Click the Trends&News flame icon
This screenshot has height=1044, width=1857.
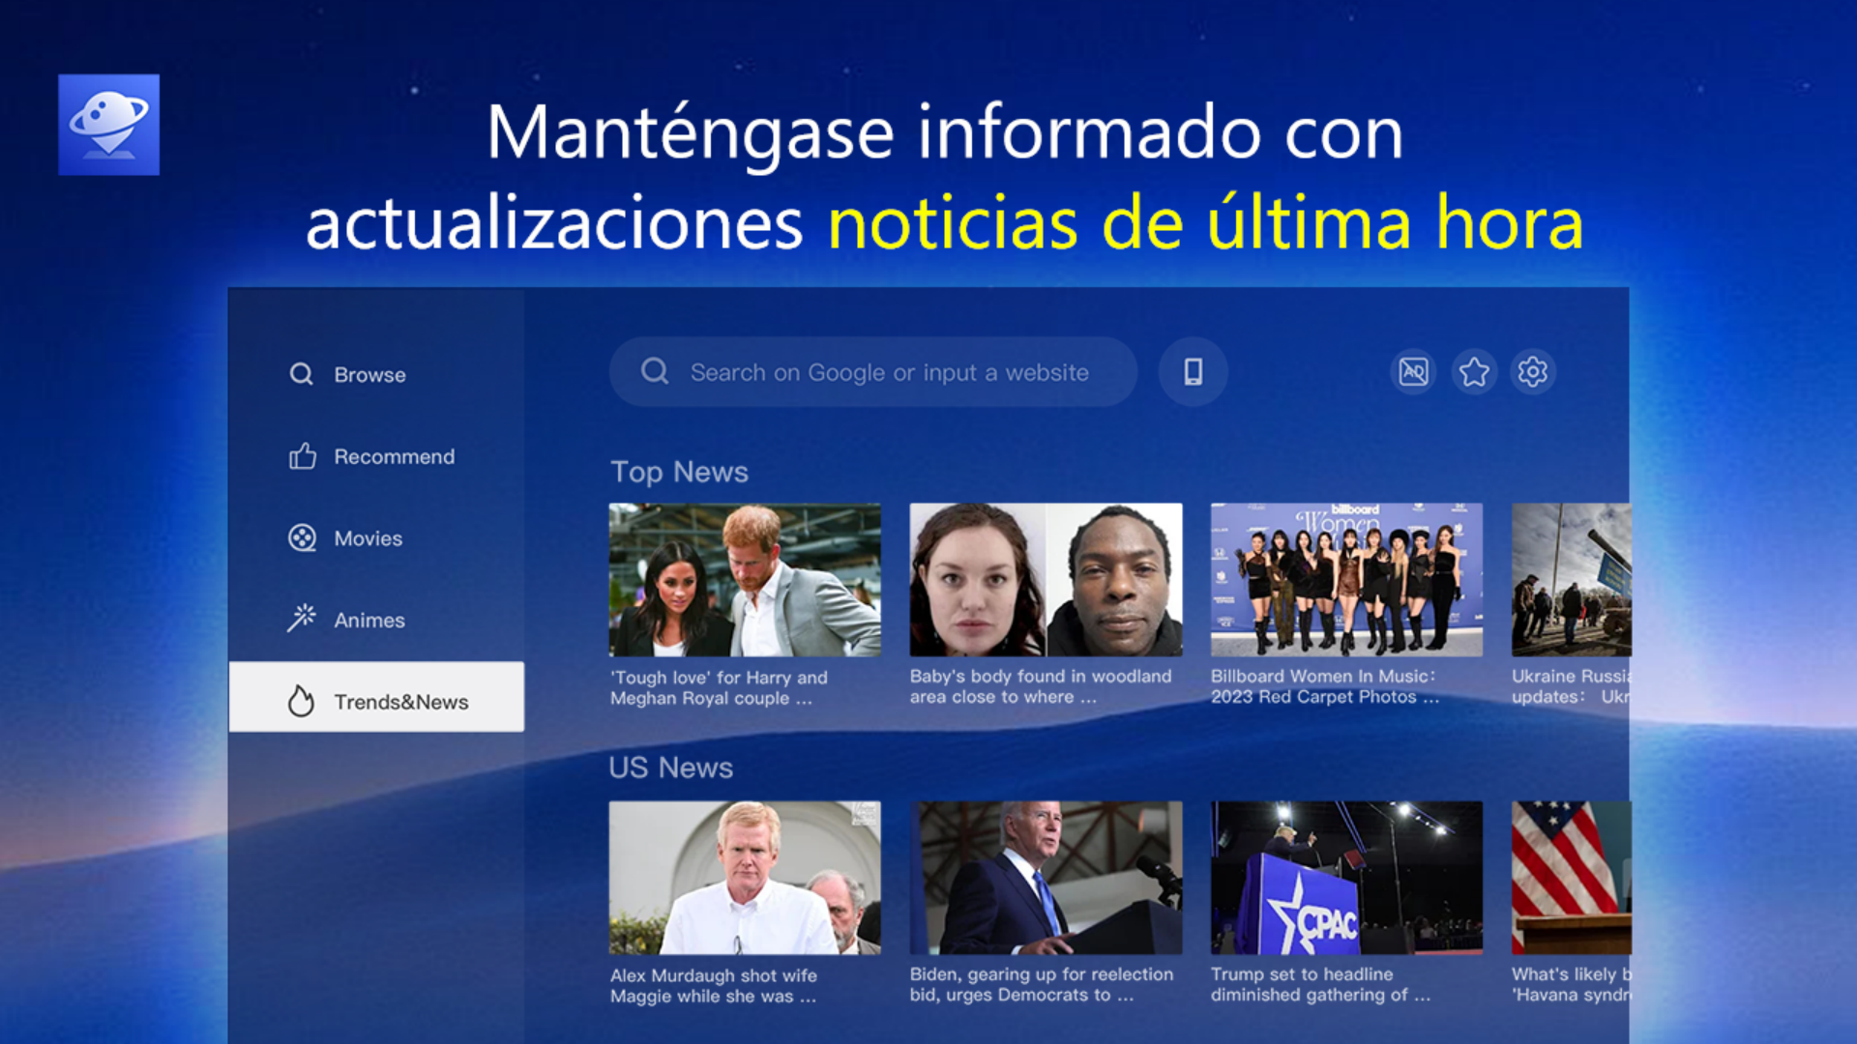click(x=301, y=701)
